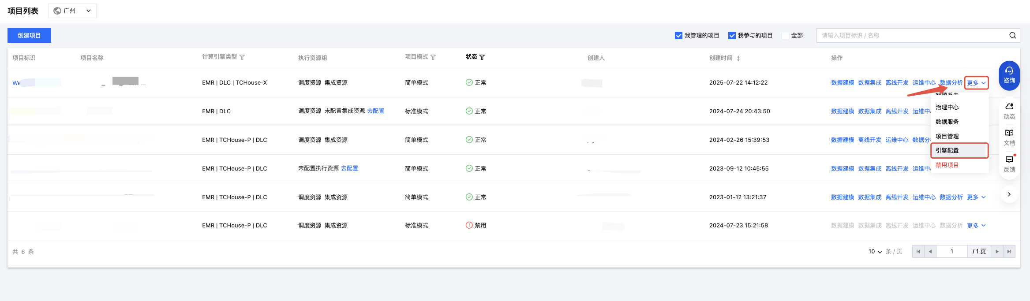The height and width of the screenshot is (301, 1030).
Task: Check the 全部 checkbox
Action: pos(785,36)
